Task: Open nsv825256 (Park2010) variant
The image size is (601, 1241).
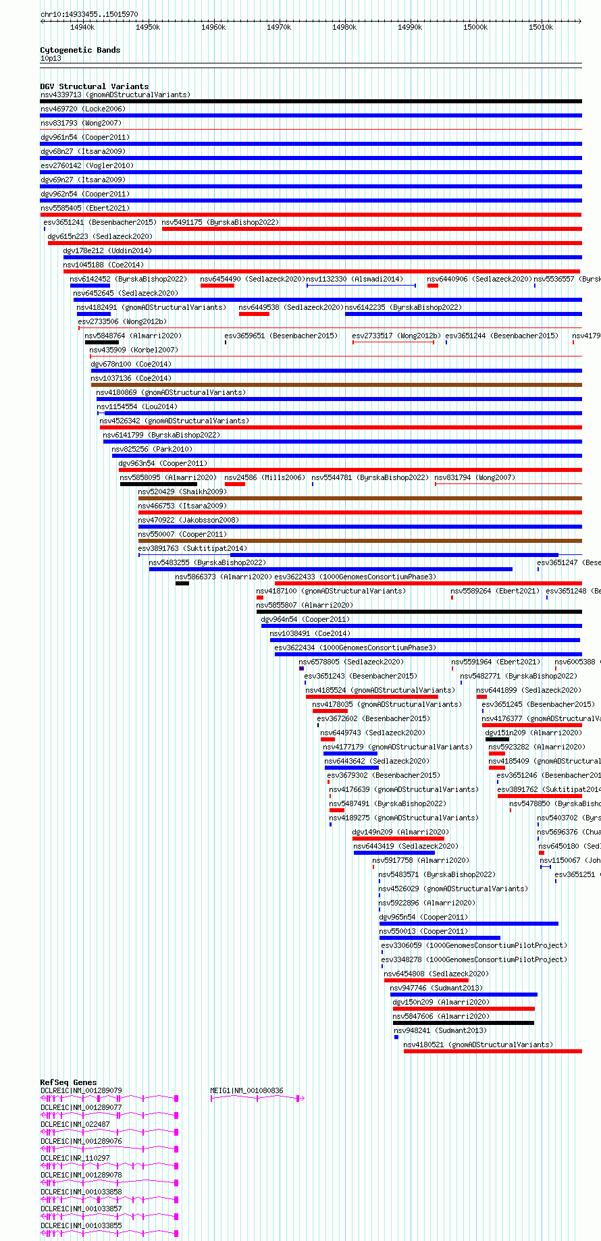Action: 152,449
